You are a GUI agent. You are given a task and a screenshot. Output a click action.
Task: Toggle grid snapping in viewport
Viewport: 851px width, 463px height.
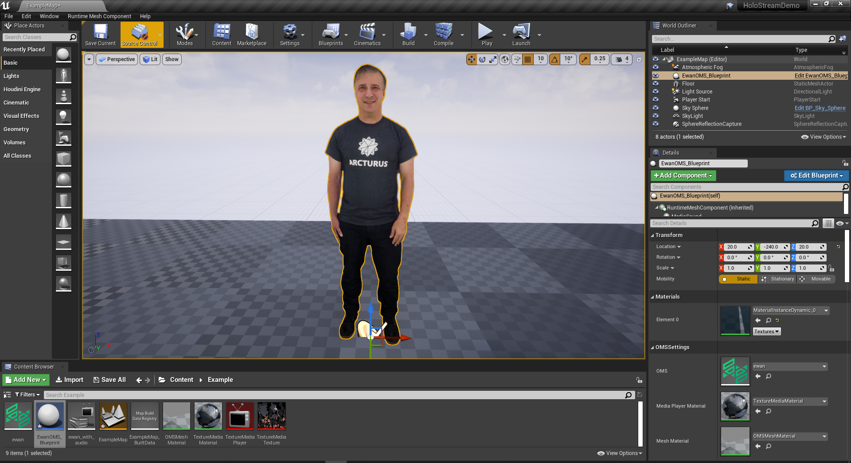[528, 59]
